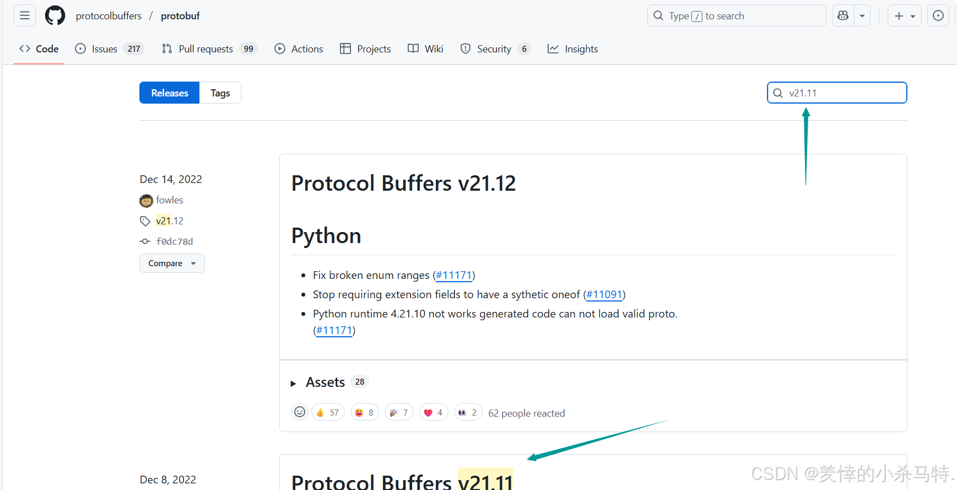Toggle the heart reaction with 4
957x490 pixels.
434,412
